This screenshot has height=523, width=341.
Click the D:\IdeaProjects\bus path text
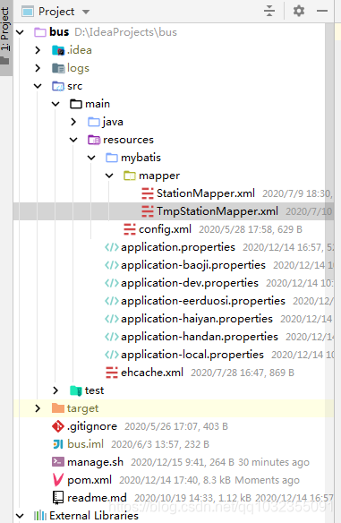coord(125,32)
